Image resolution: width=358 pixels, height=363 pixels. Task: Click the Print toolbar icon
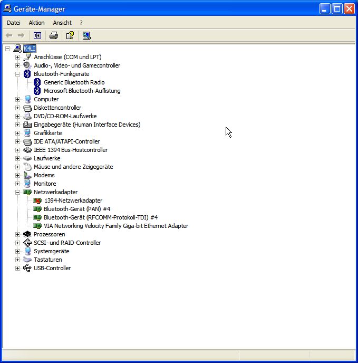click(54, 35)
